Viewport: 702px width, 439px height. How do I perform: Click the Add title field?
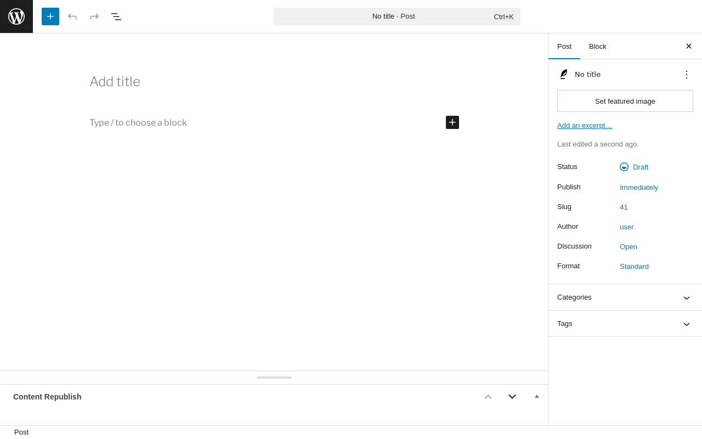(274, 82)
